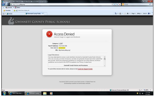
Task: Open the Favorites star button
Action: [7, 11]
